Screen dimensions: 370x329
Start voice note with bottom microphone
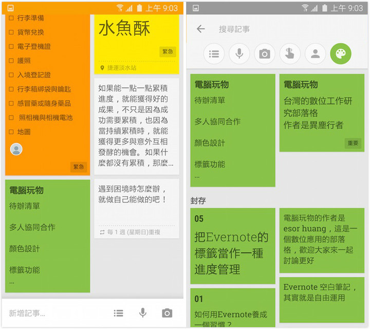pyautogui.click(x=142, y=313)
